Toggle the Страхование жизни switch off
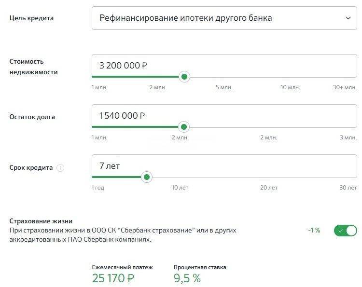This screenshot has height=287, width=362. pos(346,230)
